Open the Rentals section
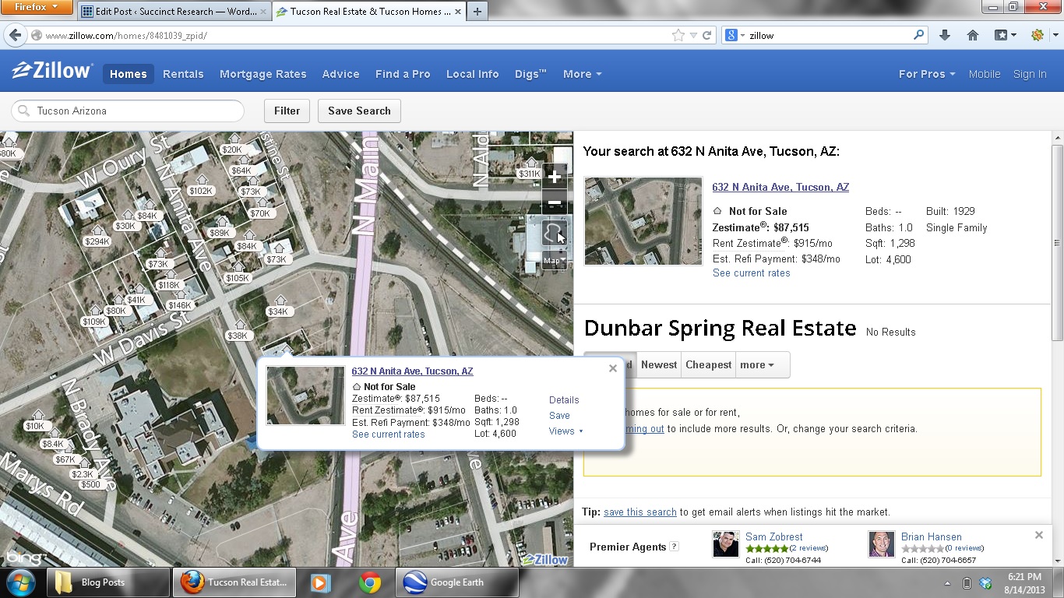This screenshot has height=598, width=1064. click(183, 74)
